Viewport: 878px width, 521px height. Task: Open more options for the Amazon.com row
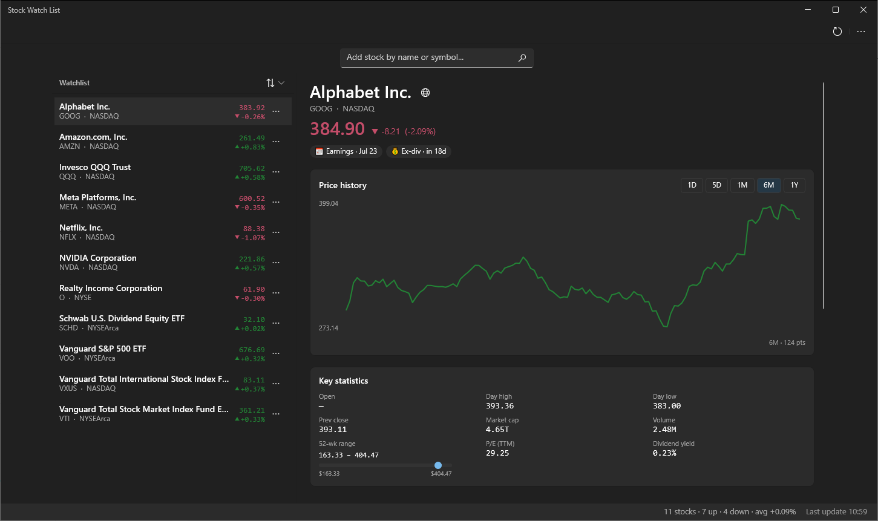coord(276,142)
